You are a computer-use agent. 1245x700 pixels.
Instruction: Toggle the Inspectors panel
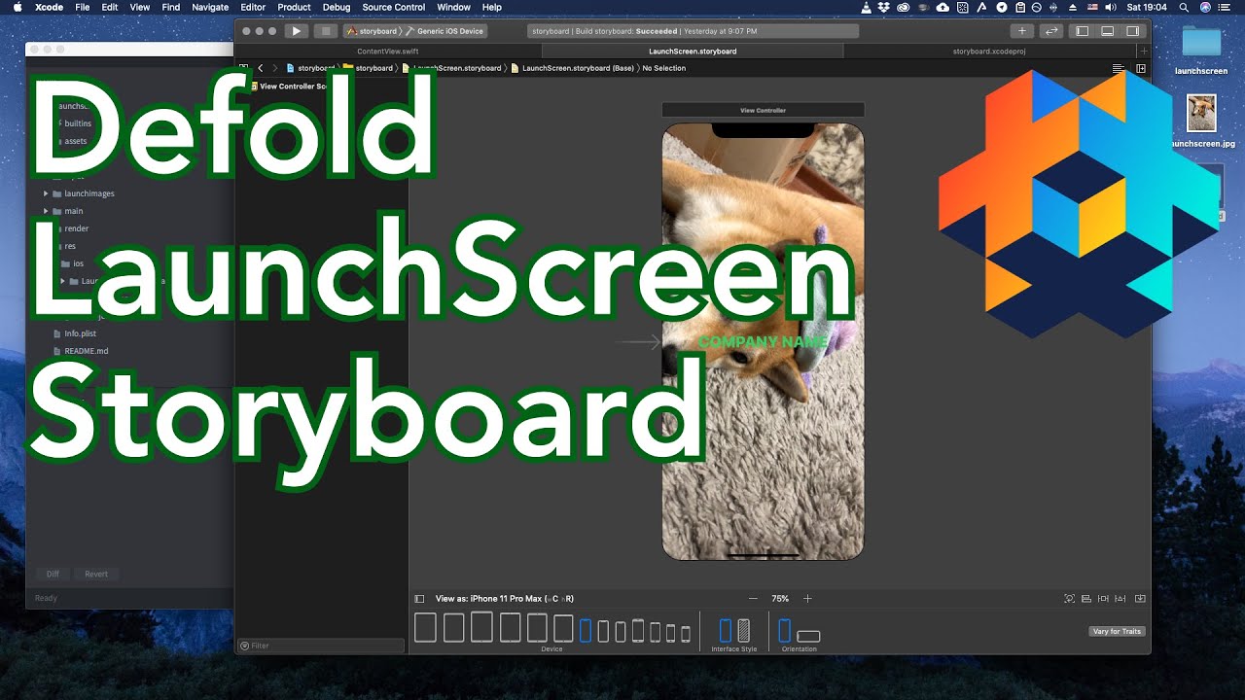[x=1132, y=31]
